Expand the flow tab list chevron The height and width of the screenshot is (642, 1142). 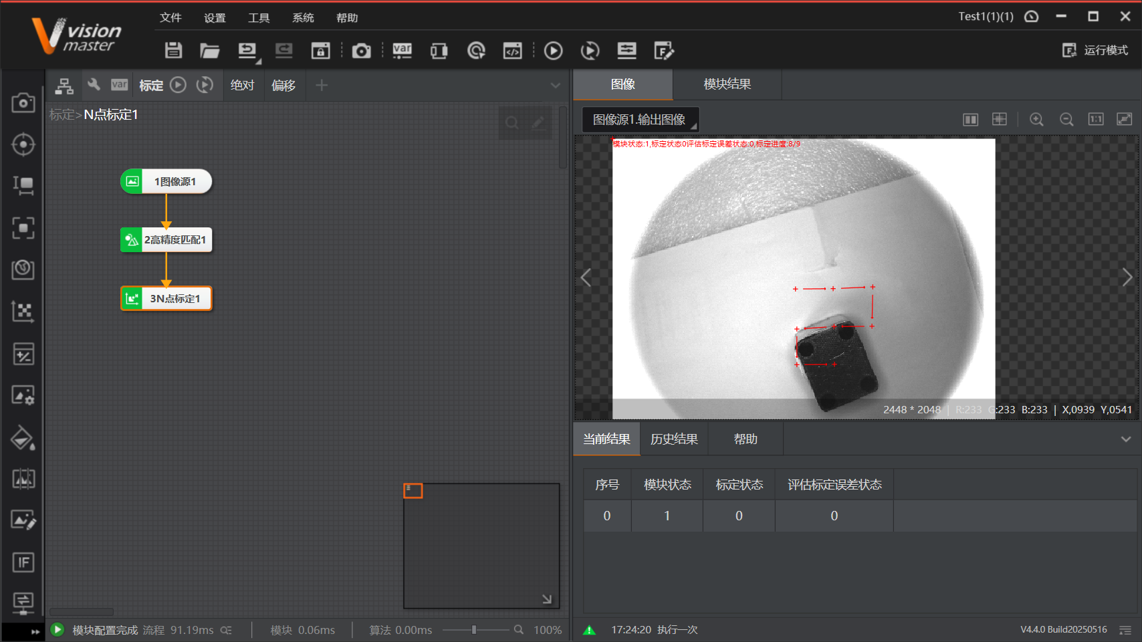point(556,86)
